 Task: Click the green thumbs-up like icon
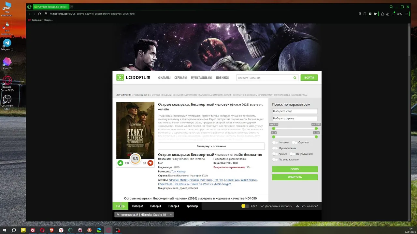[120, 163]
